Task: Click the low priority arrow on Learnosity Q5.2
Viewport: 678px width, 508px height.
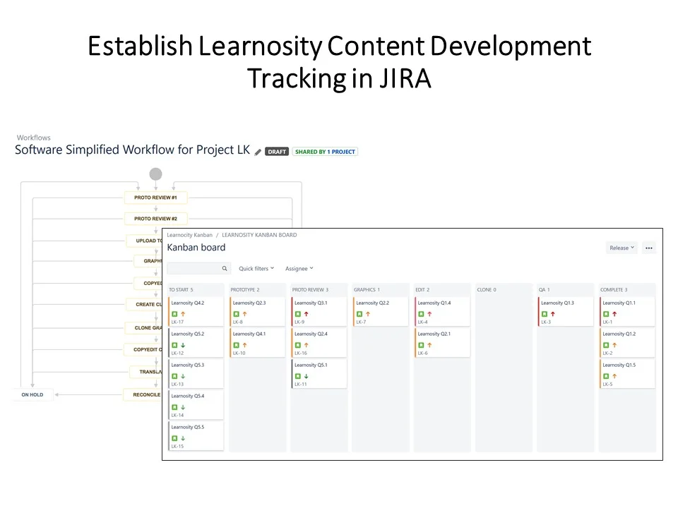Action: click(183, 345)
